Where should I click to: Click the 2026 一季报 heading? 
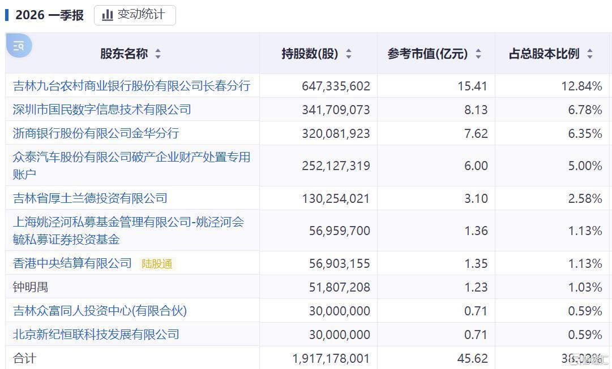point(50,15)
